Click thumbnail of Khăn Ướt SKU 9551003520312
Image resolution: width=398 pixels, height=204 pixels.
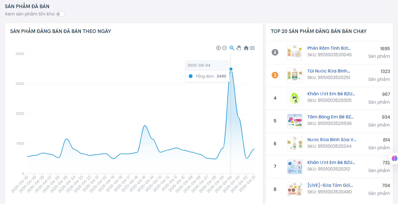295,167
